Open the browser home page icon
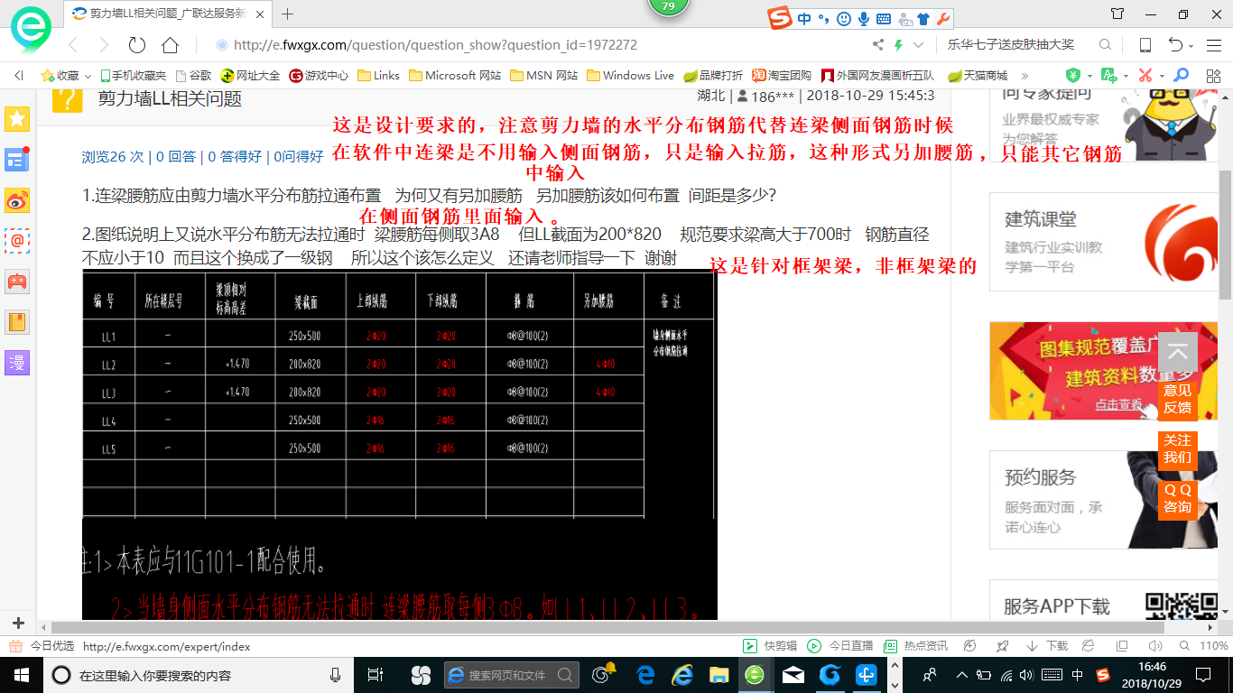1233x693 pixels. (x=170, y=45)
